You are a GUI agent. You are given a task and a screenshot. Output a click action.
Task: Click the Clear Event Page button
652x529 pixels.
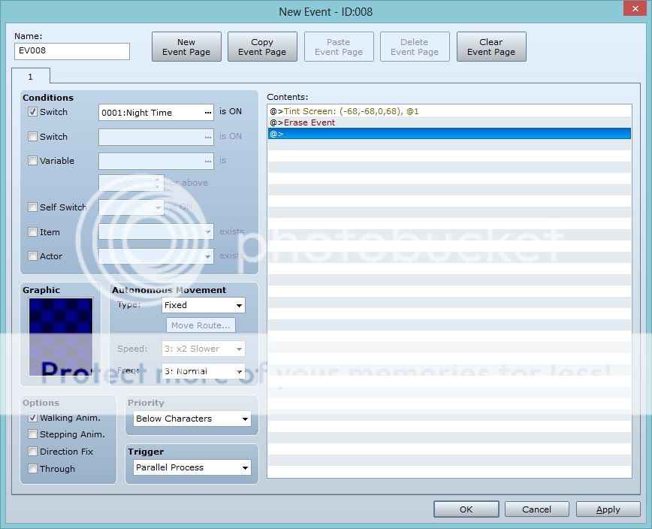pyautogui.click(x=491, y=47)
